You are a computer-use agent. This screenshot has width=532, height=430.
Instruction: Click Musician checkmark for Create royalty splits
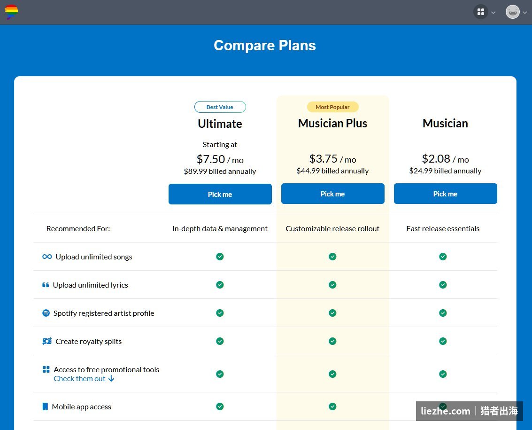point(443,341)
